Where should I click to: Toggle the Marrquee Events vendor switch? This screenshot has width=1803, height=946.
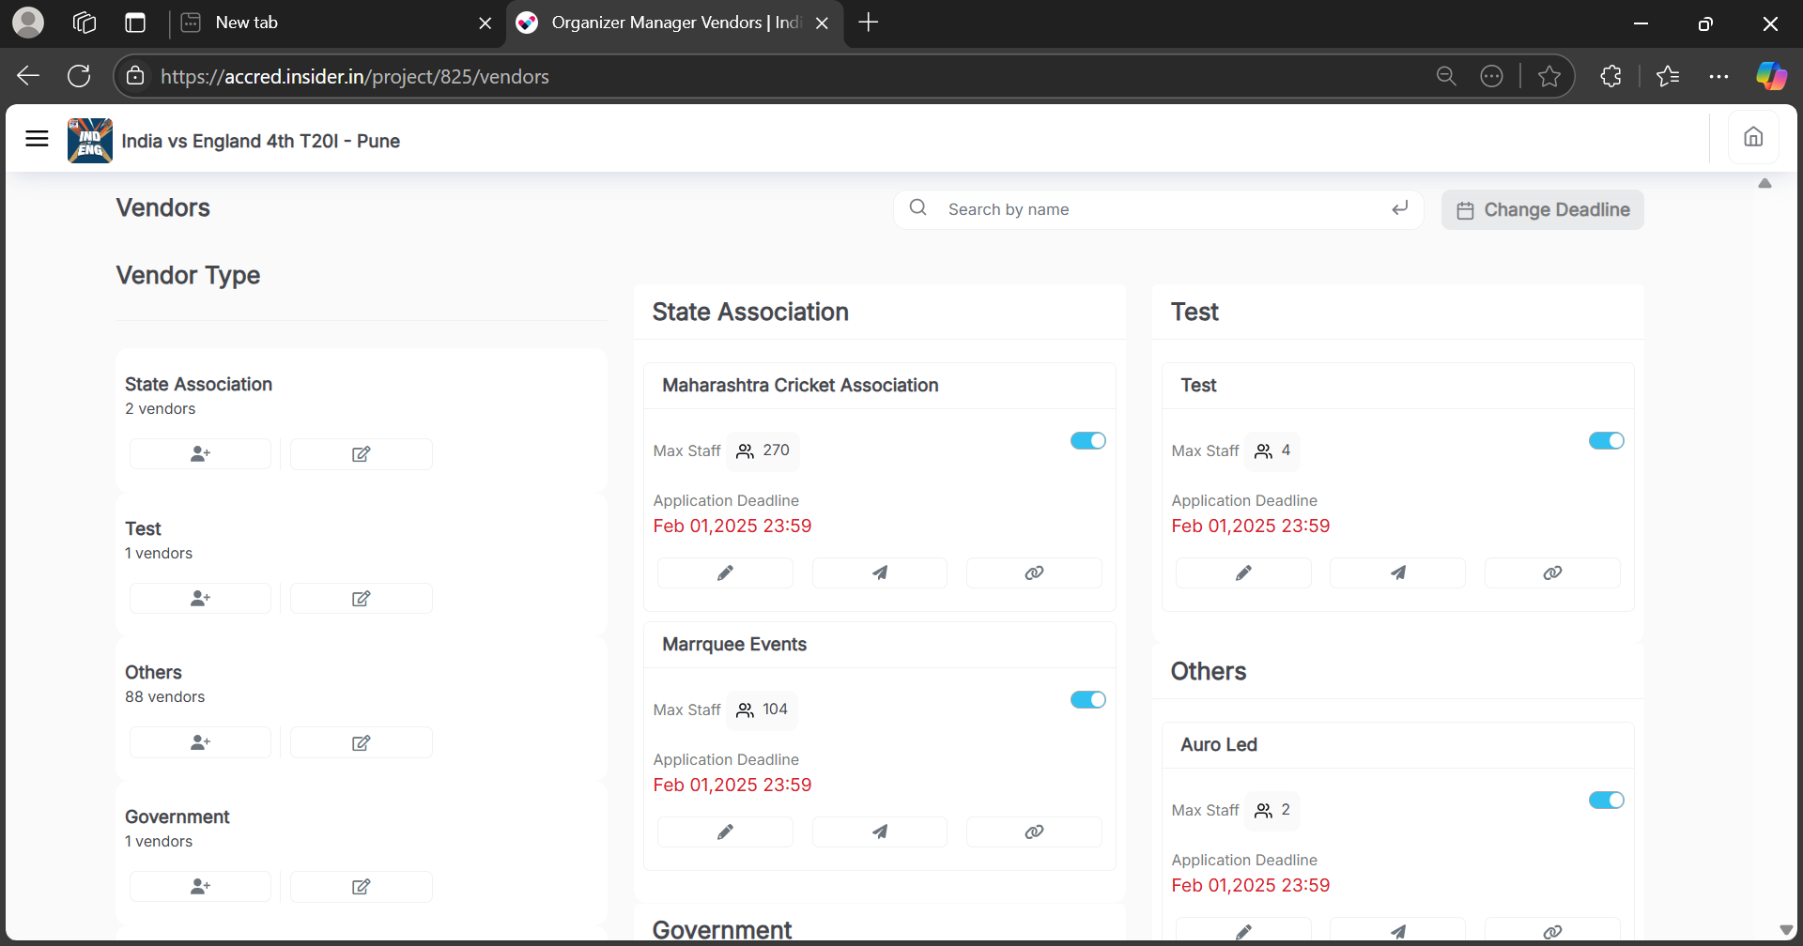coord(1087,700)
